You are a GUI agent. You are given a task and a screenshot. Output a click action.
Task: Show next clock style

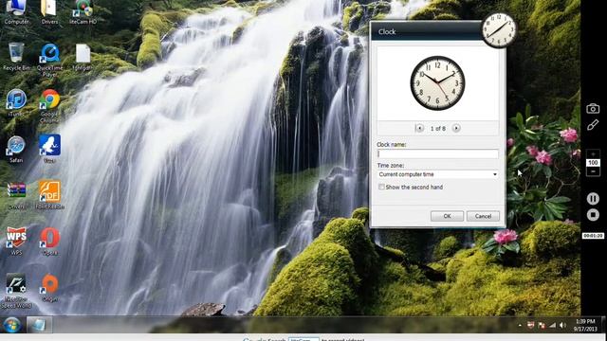point(456,128)
